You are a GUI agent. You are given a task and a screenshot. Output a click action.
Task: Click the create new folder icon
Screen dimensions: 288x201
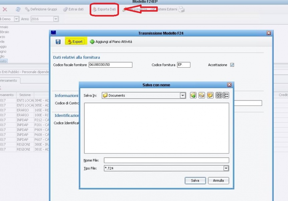210,95
